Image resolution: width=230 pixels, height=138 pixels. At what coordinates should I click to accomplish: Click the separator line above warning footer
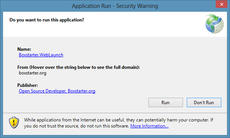tap(115, 113)
